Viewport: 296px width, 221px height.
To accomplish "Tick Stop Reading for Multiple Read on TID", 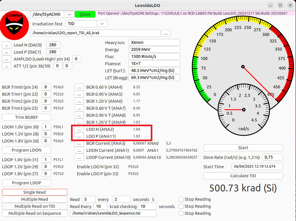I will 181,206.
